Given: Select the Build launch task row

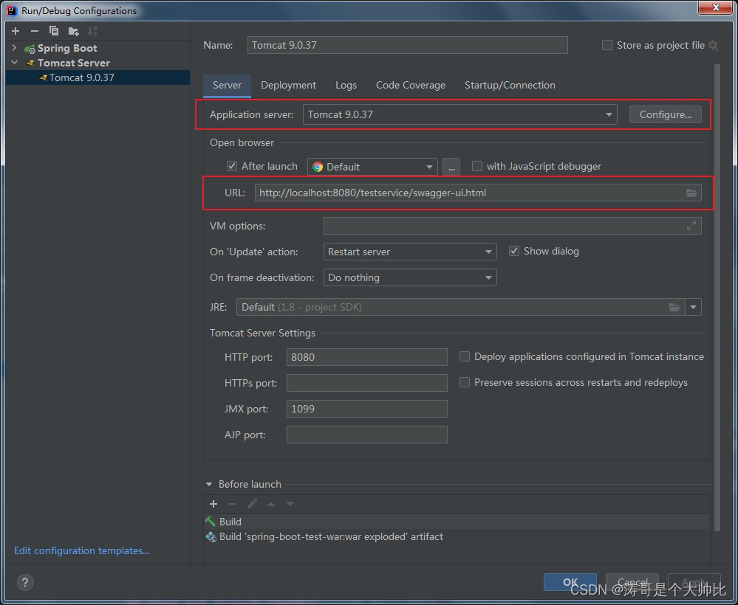Looking at the screenshot, I should (x=457, y=522).
